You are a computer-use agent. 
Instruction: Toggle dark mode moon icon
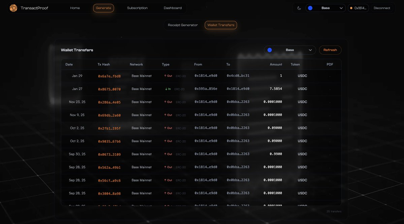[x=299, y=8]
